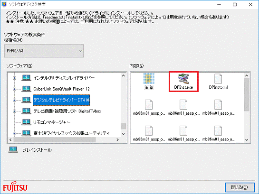Maximize the ソフトウェアディスク検索 window
The image size is (259, 194).
click(235, 4)
